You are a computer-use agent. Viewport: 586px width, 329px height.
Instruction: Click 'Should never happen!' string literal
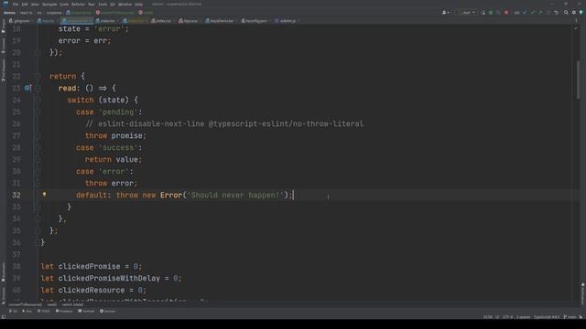tap(235, 195)
